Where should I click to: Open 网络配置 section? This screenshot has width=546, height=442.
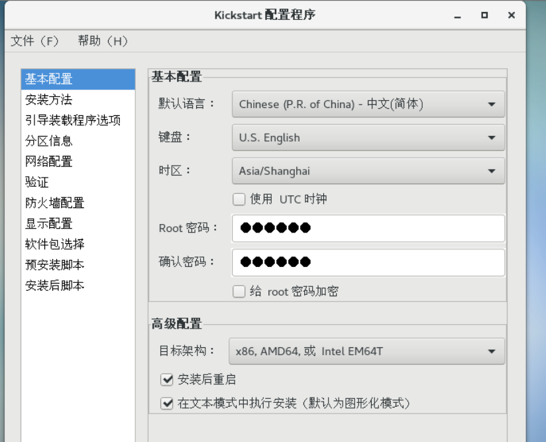pyautogui.click(x=78, y=161)
